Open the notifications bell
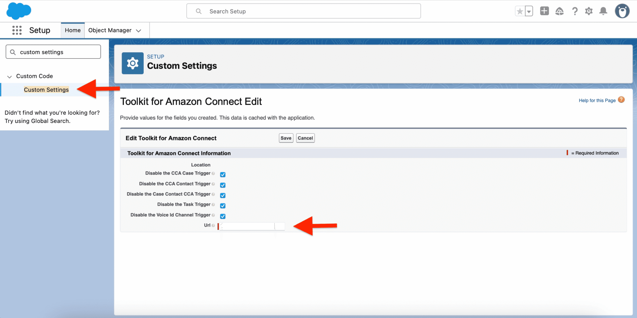The height and width of the screenshot is (318, 637). tap(603, 11)
